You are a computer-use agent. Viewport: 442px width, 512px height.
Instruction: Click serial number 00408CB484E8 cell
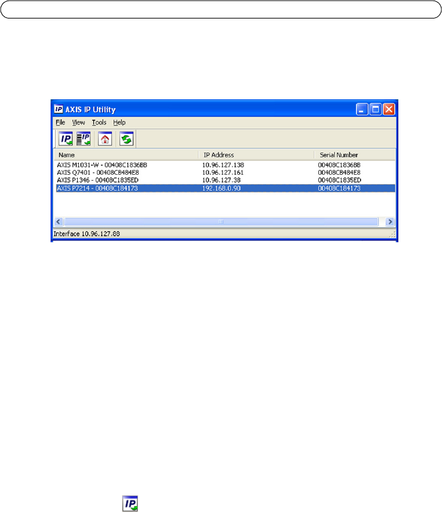click(339, 172)
